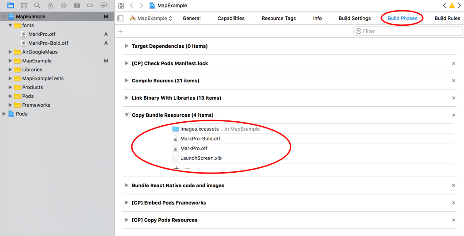The image size is (464, 236).
Task: Open the Capabilities tab
Action: (231, 18)
